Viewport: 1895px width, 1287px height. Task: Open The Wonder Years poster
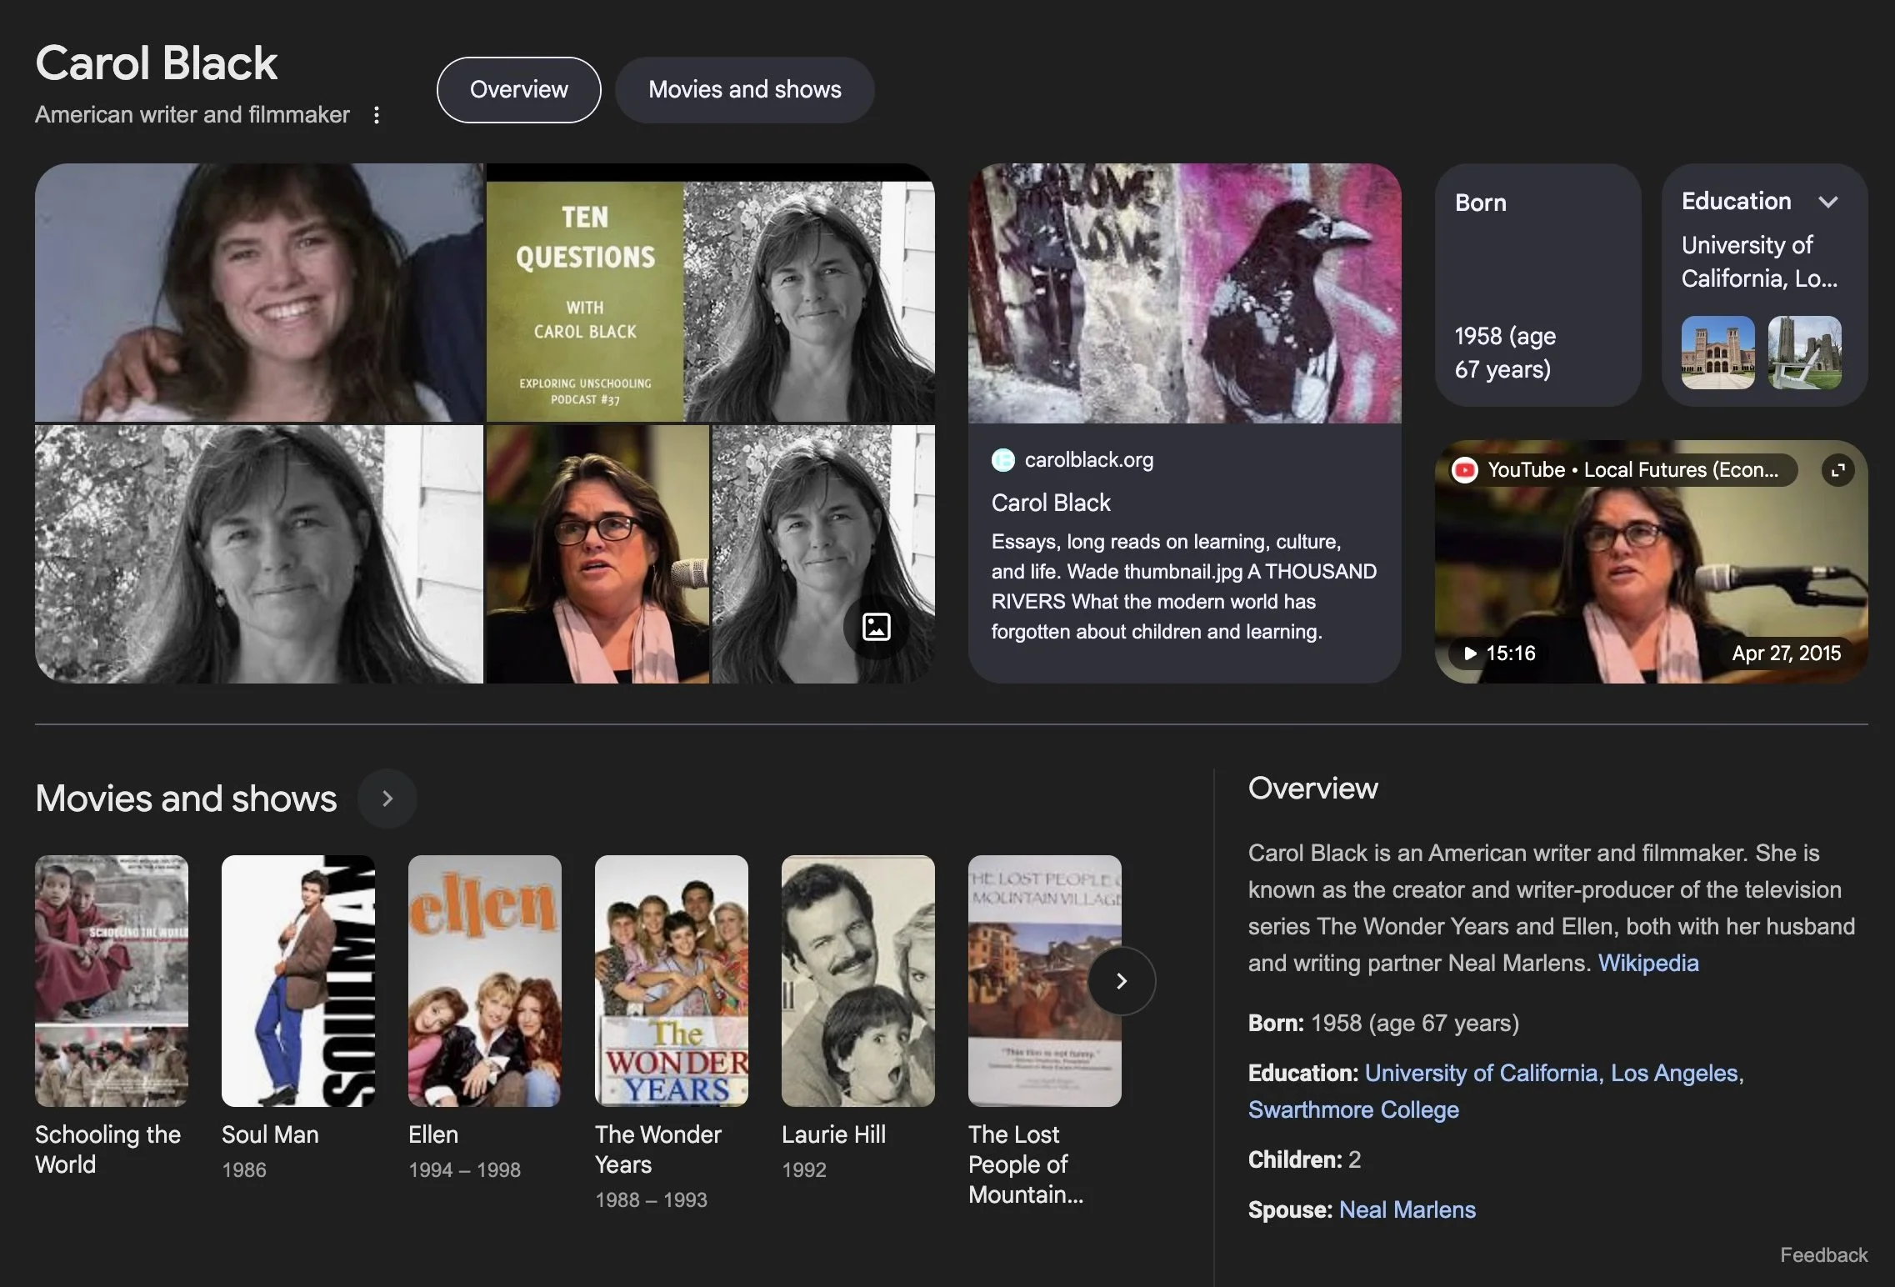[671, 980]
